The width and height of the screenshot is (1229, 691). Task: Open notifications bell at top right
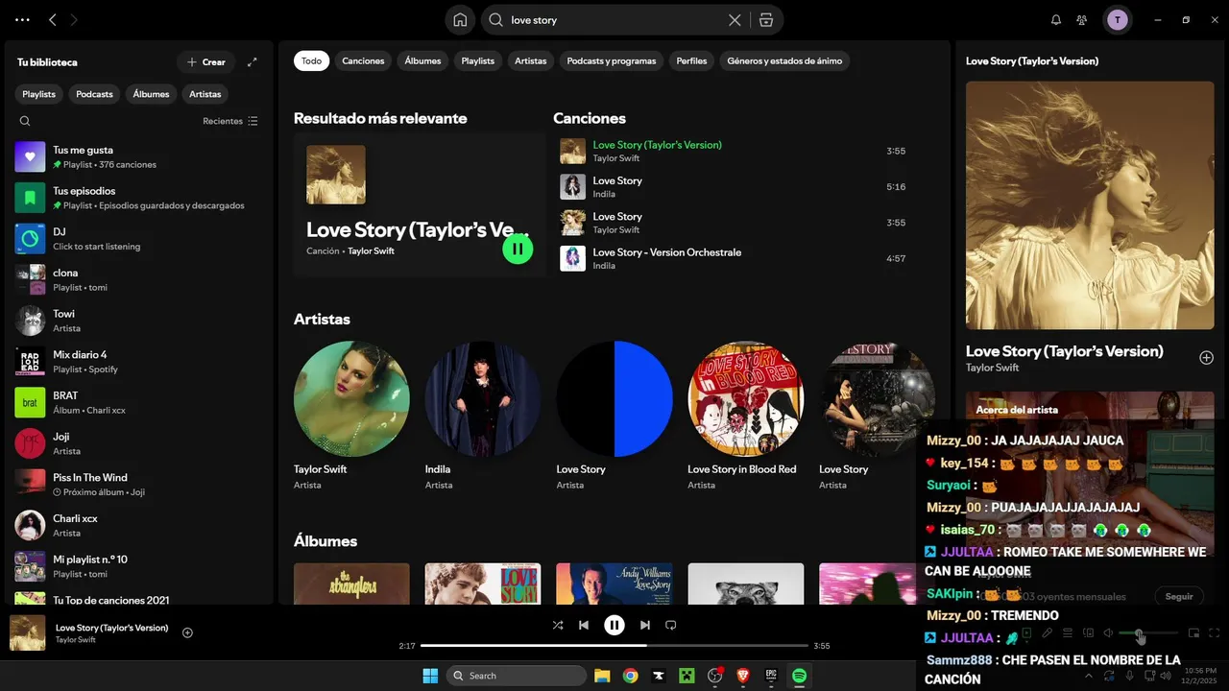[x=1056, y=19]
